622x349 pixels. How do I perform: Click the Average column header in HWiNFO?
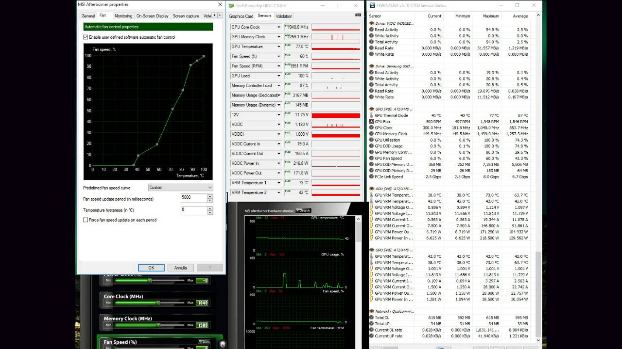pos(520,16)
